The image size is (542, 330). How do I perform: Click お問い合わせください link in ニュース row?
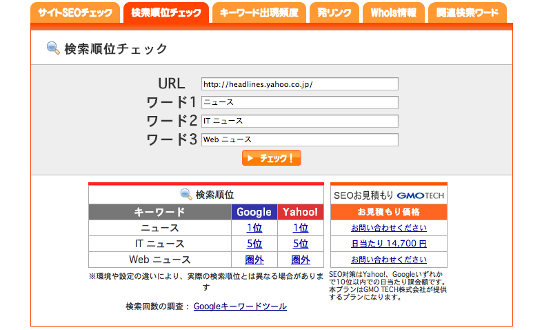pos(389,228)
